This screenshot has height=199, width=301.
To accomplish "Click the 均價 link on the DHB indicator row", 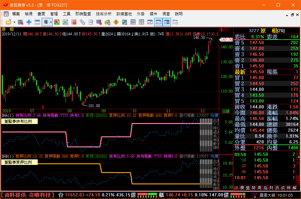I will (215, 156).
